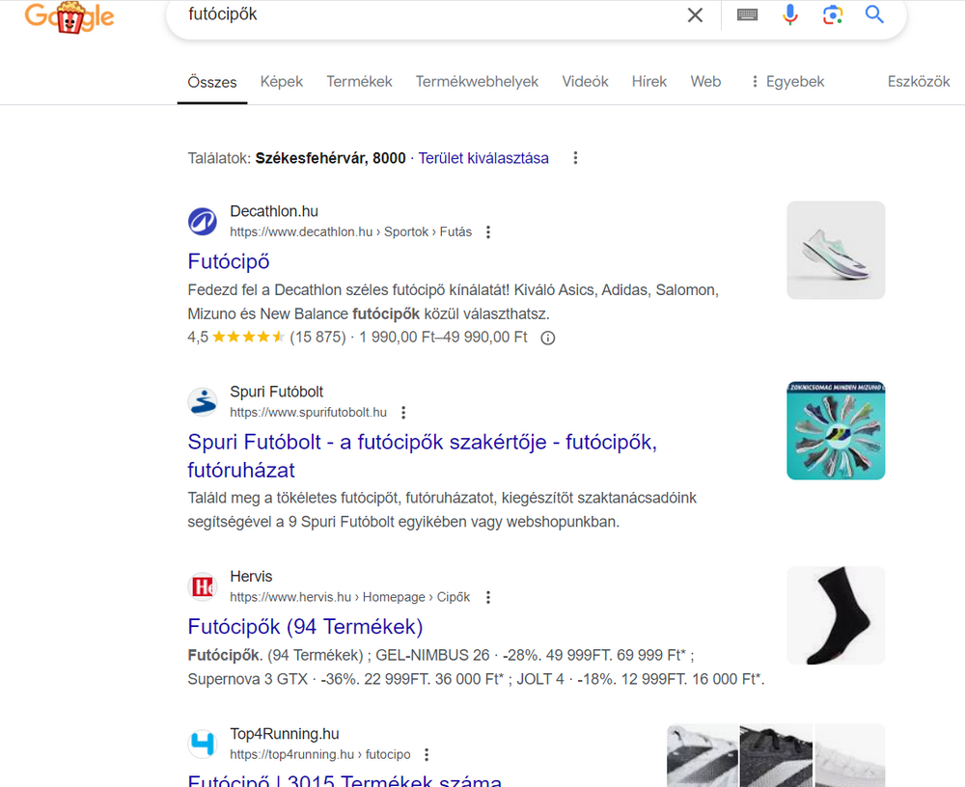965x787 pixels.
Task: Click the price range info icon
Action: 548,338
